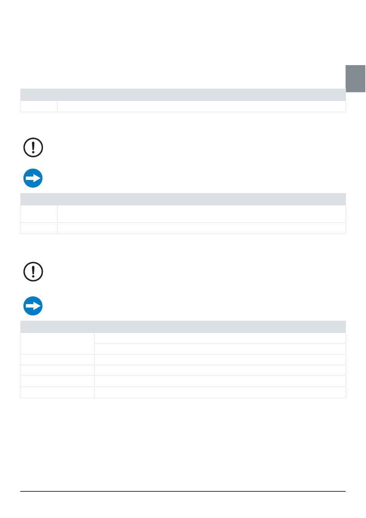Image resolution: width=366 pixels, height=518 pixels.
Task: Select the first value cell beside the double-height label
Action: click(x=220, y=338)
